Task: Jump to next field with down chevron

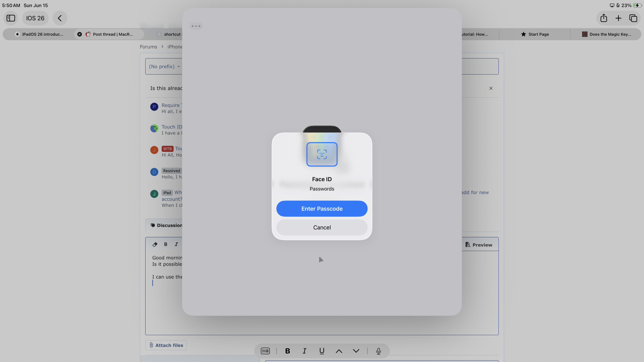Action: point(356,351)
